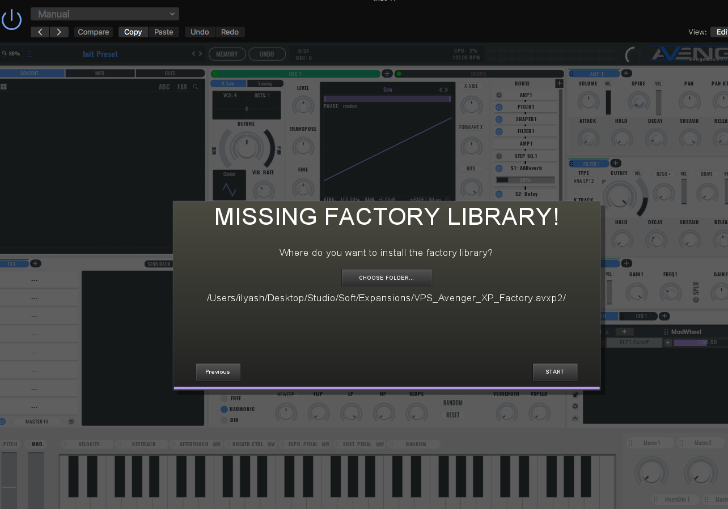Image resolution: width=728 pixels, height=509 pixels.
Task: Toggle ARP1 route power button
Action: pyautogui.click(x=499, y=95)
